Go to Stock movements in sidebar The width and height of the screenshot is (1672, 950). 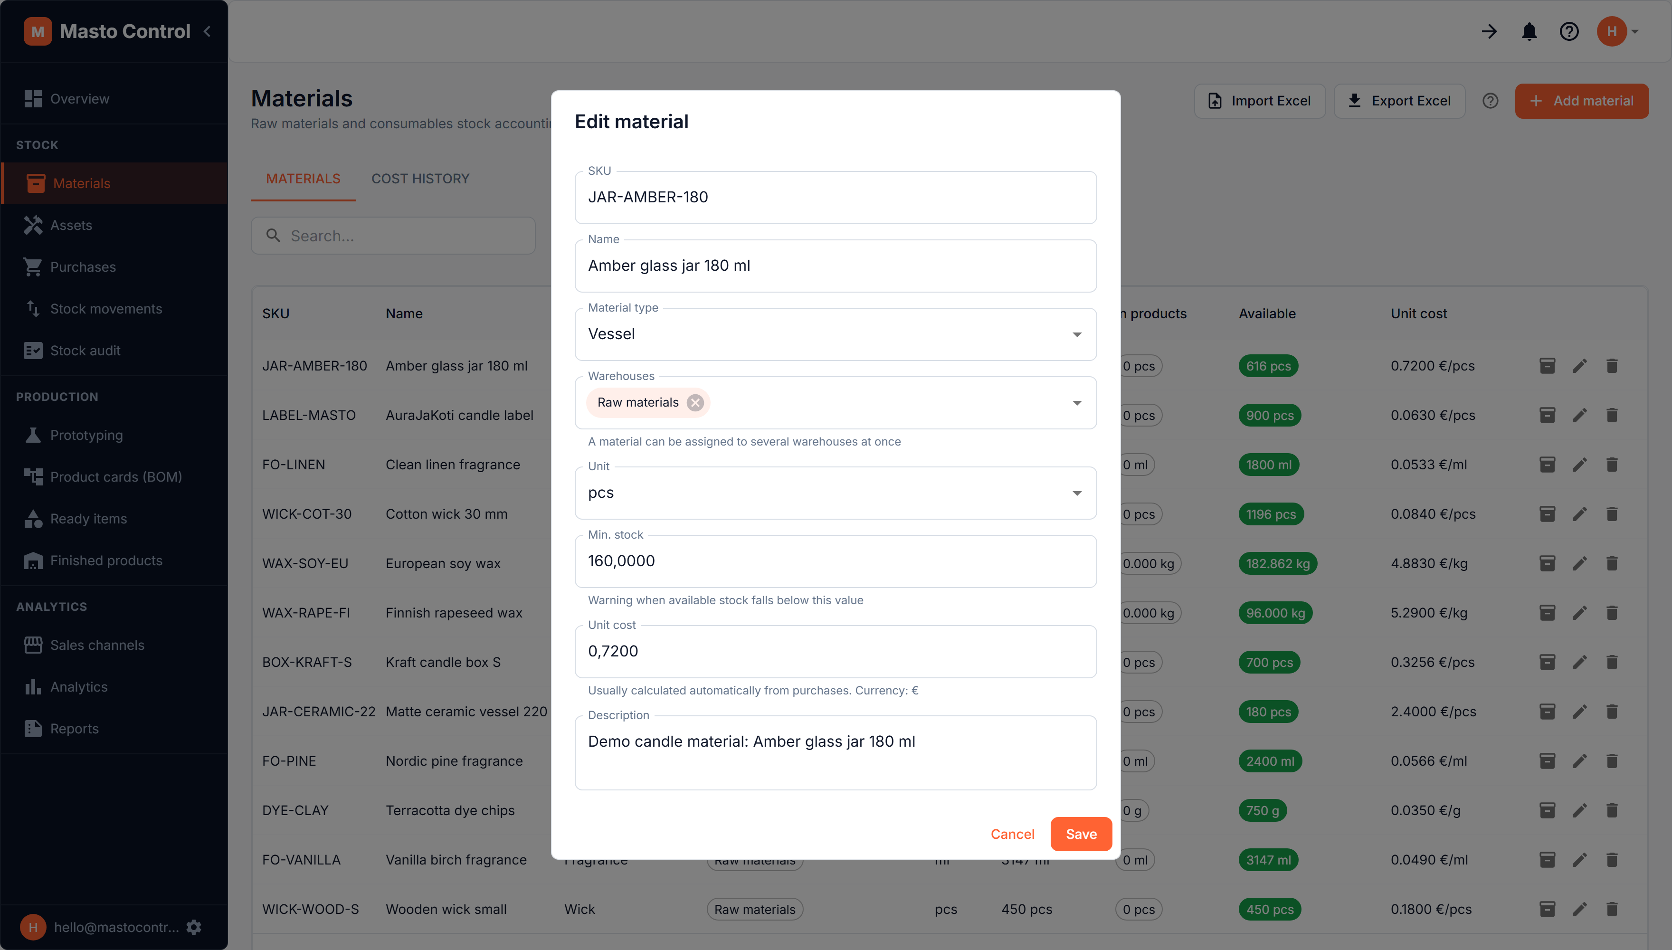coord(115,309)
